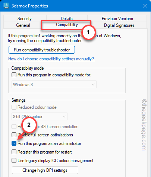151x177 pixels.
Task: Switch to the Security tab
Action: (x=25, y=19)
